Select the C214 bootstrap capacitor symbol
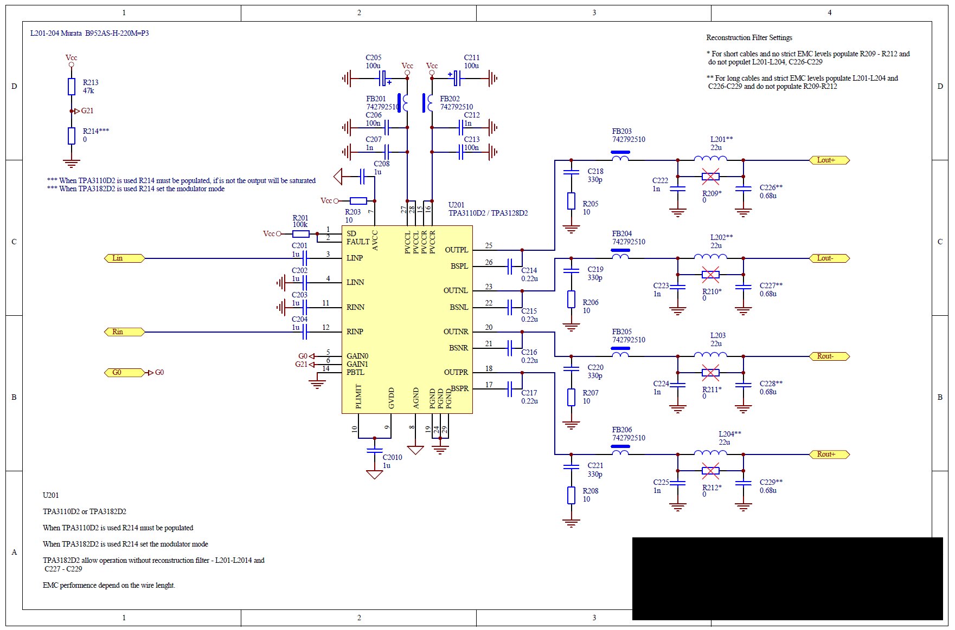The width and height of the screenshot is (955, 630). click(x=510, y=267)
